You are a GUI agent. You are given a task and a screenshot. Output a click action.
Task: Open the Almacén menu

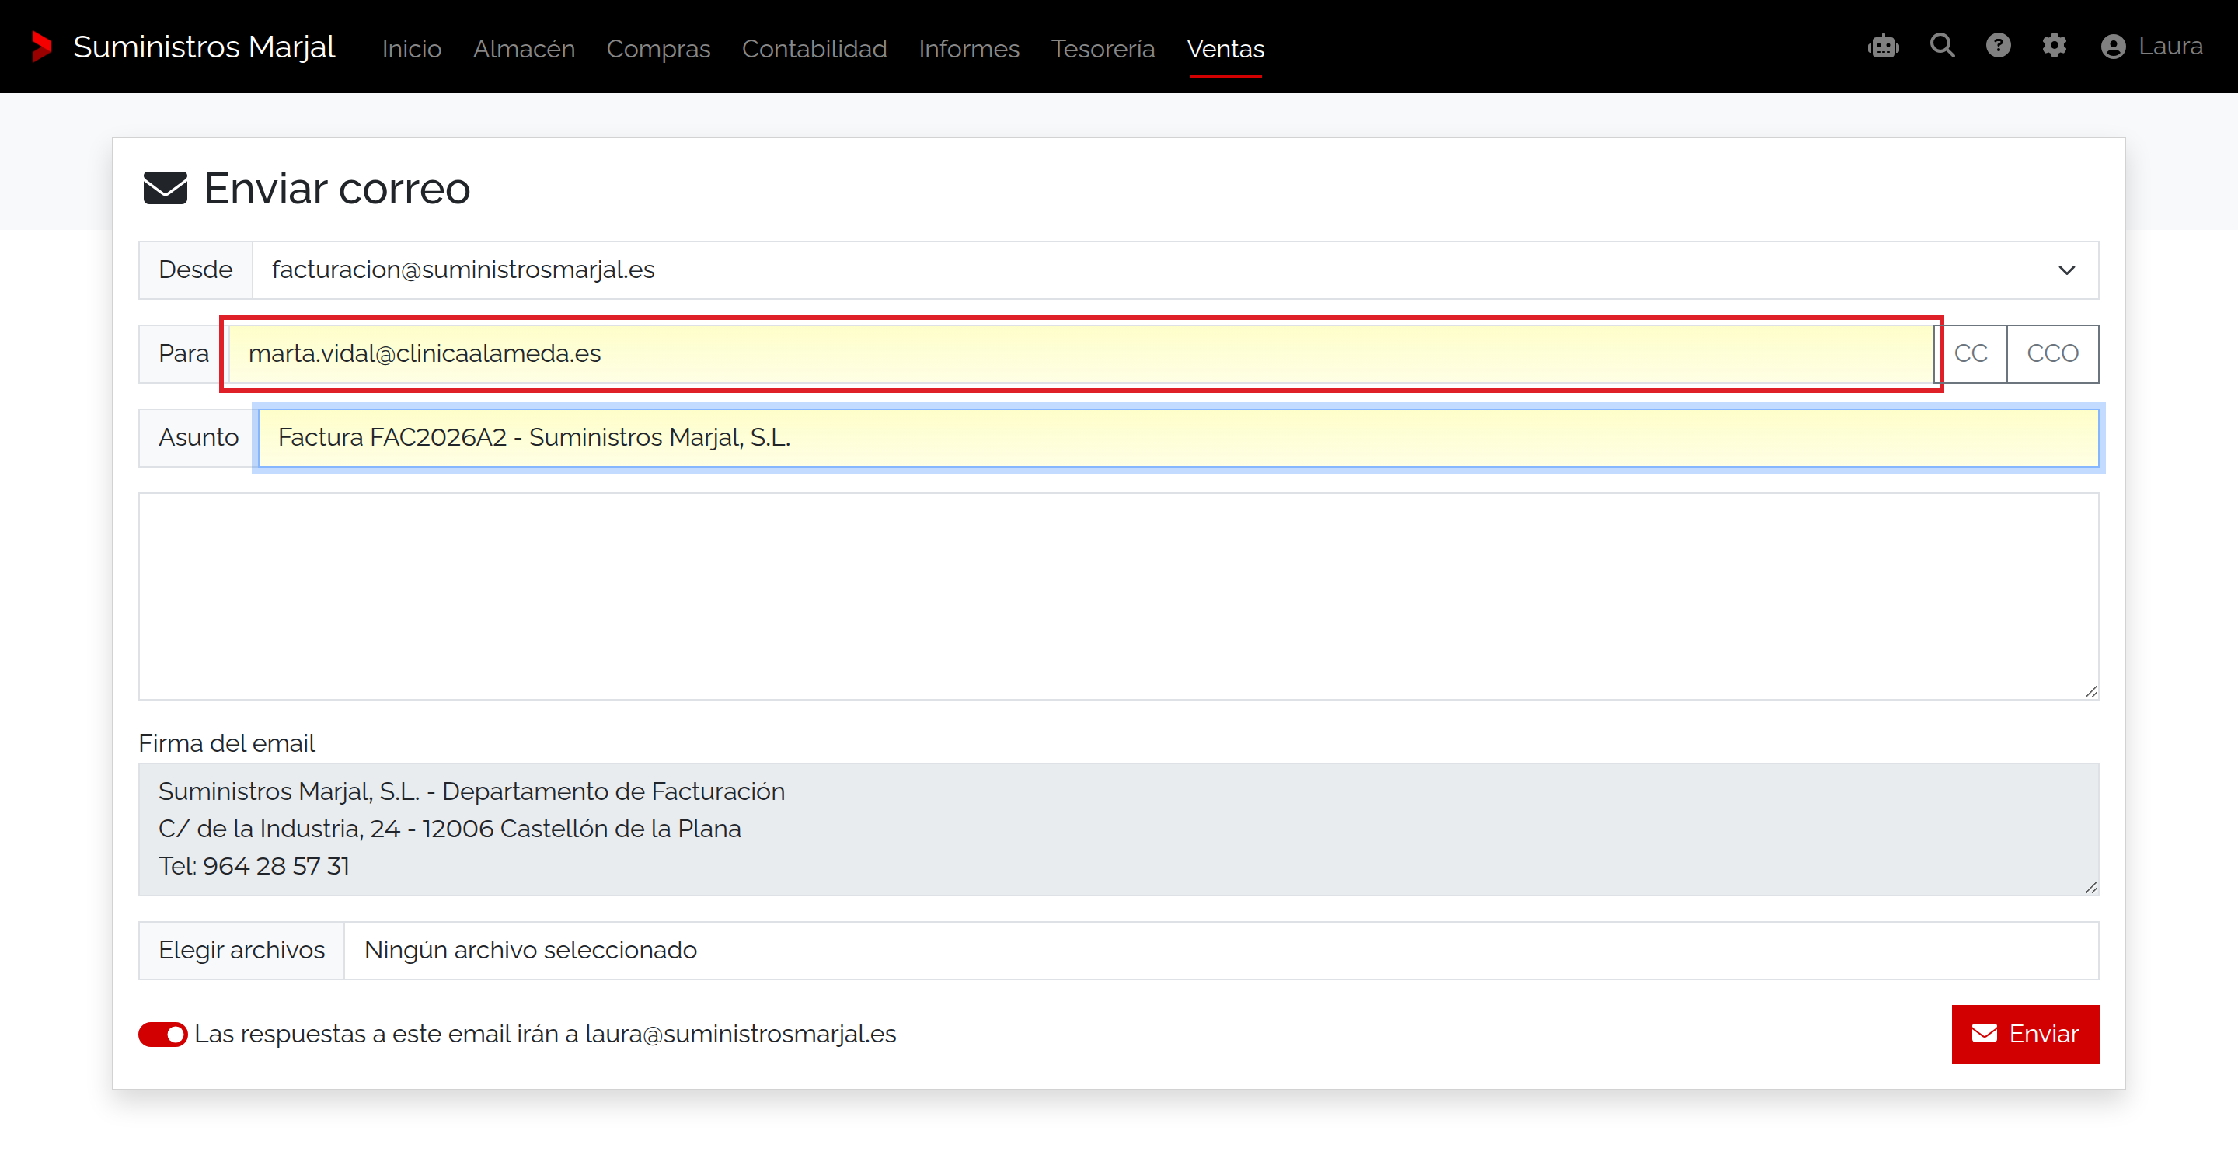[x=524, y=49]
